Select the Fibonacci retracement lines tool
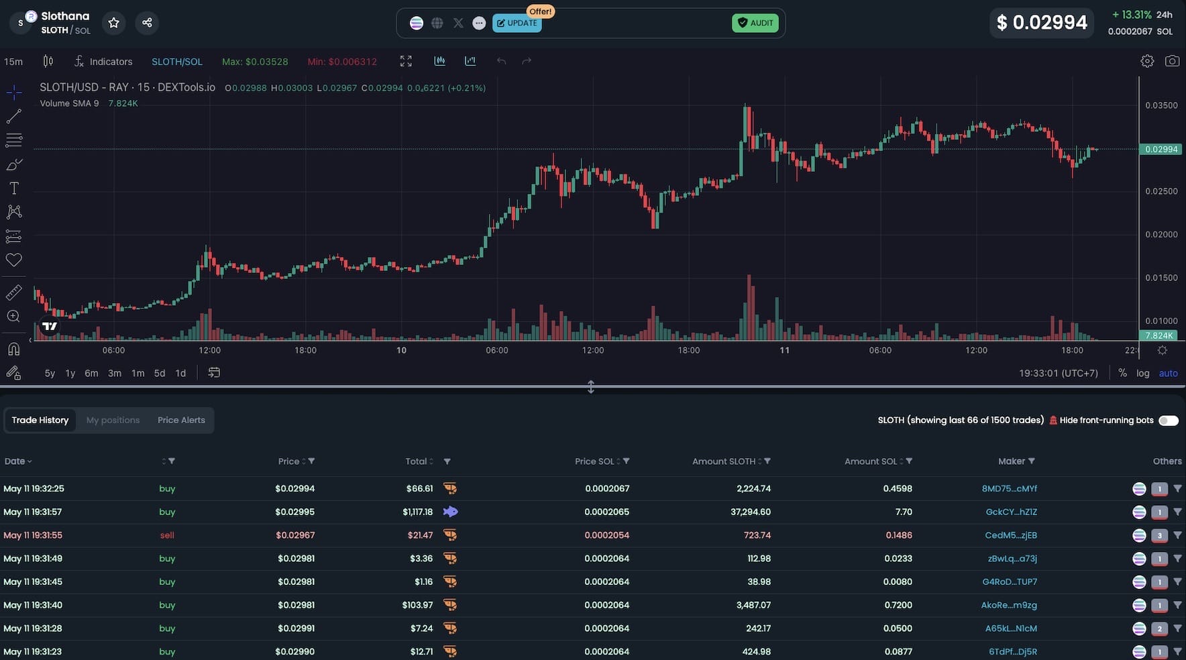Screen dimensions: 1186x660 (x=13, y=140)
